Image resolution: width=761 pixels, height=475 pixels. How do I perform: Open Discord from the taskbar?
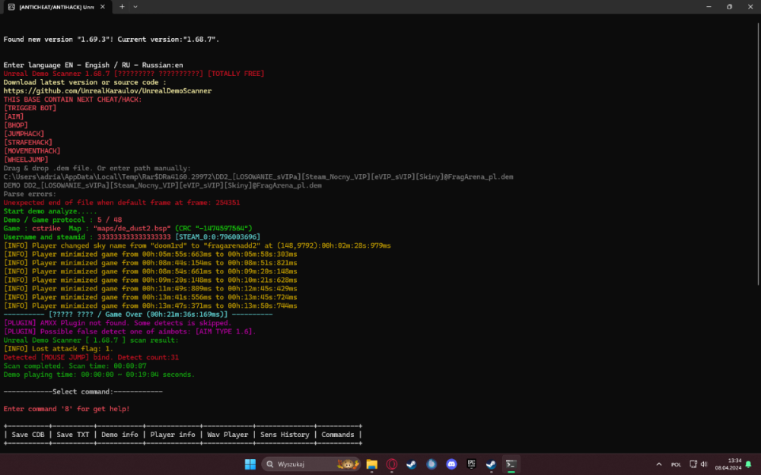(451, 464)
